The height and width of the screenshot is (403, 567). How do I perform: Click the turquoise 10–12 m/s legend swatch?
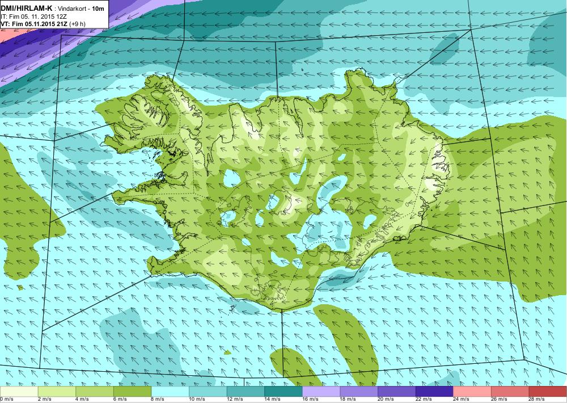click(208, 392)
